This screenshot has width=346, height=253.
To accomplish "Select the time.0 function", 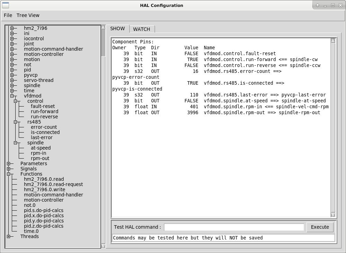I will pyautogui.click(x=31, y=231).
